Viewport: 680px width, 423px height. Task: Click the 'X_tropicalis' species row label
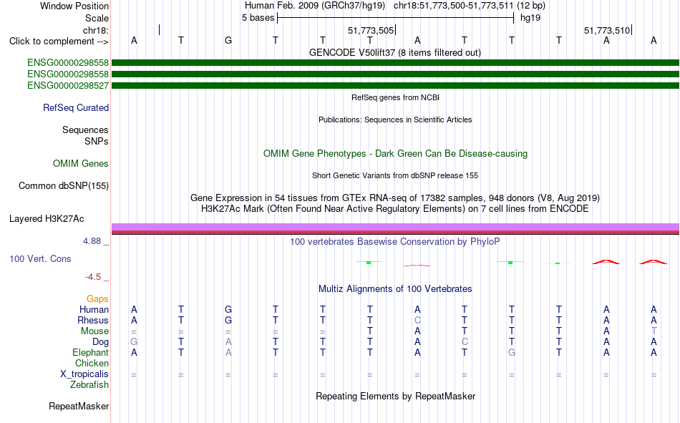84,374
